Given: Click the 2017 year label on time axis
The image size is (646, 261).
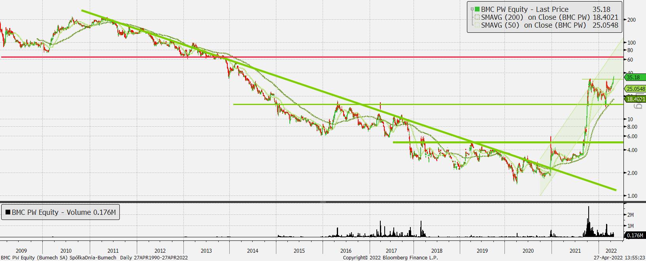Looking at the screenshot, I should tap(391, 251).
